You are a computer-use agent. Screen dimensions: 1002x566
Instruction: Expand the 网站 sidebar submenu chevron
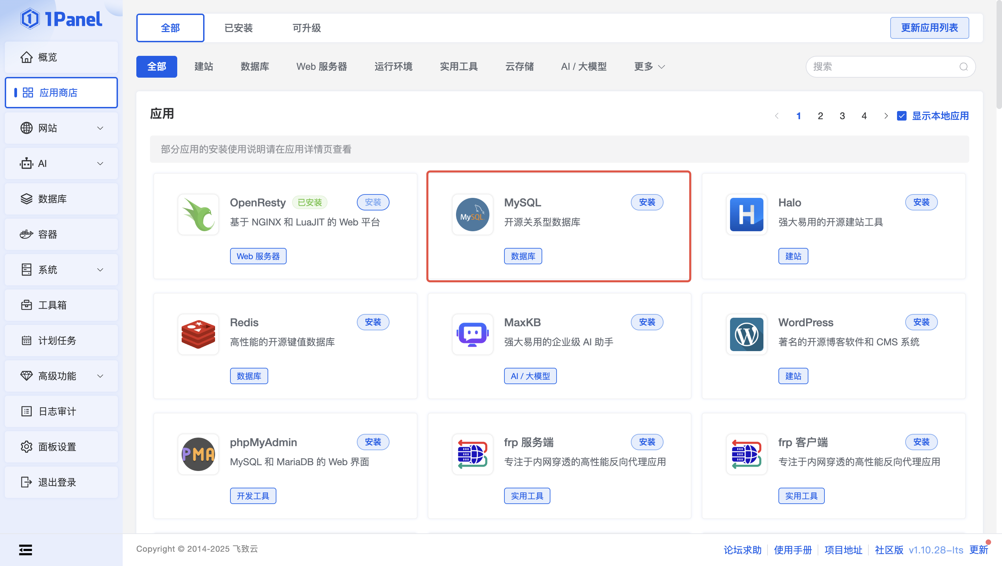pyautogui.click(x=100, y=128)
